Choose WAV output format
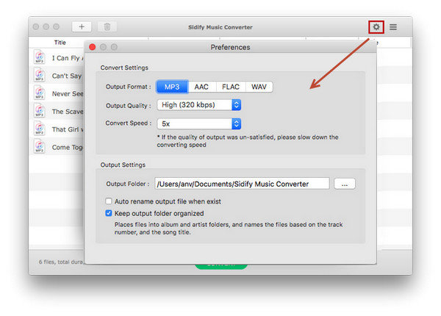Image resolution: width=441 pixels, height=316 pixels. (259, 87)
